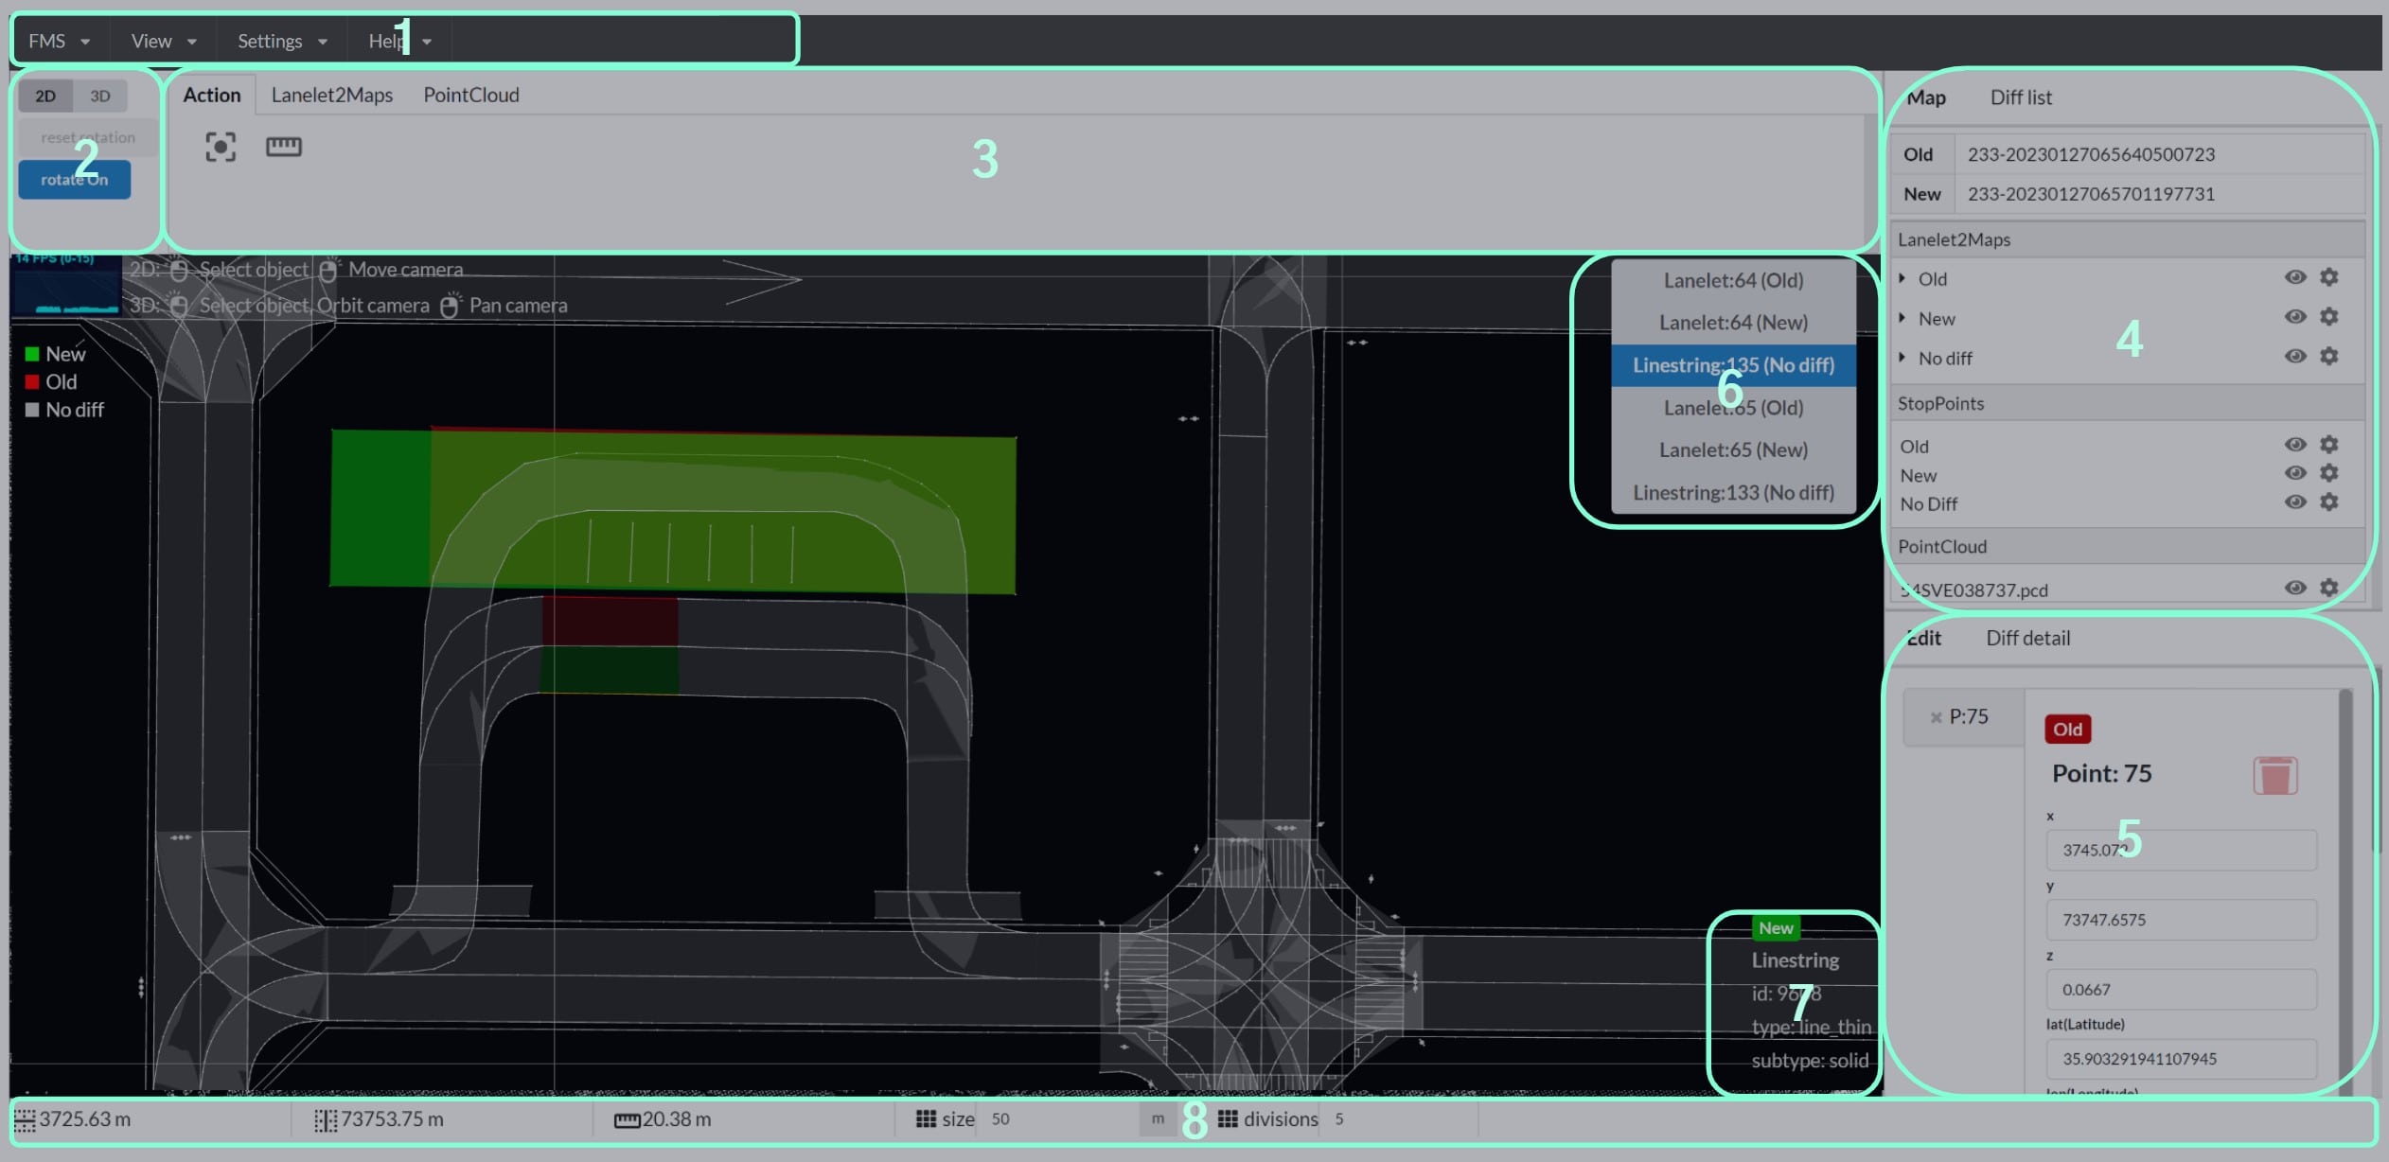Open the Diff list tab
Image resolution: width=2389 pixels, height=1162 pixels.
pos(2020,97)
